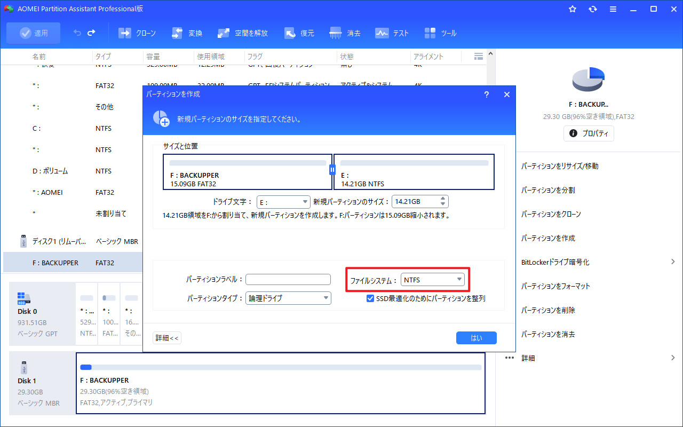The width and height of the screenshot is (683, 427).
Task: Click the Disk 1 disk map header
Action: 43,383
